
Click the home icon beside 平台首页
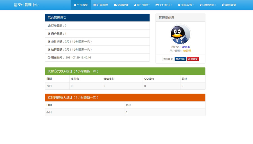(x=75, y=5)
